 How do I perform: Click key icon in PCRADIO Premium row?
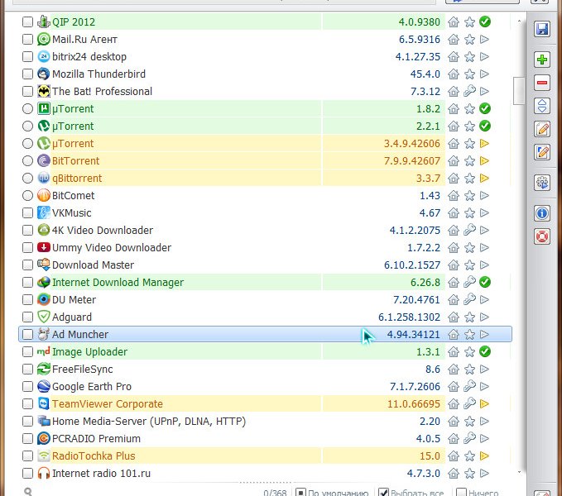(469, 438)
